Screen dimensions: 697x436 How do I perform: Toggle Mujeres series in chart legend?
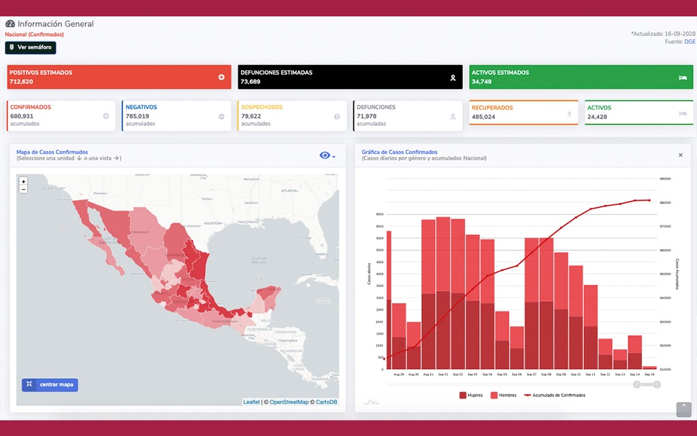pos(476,395)
